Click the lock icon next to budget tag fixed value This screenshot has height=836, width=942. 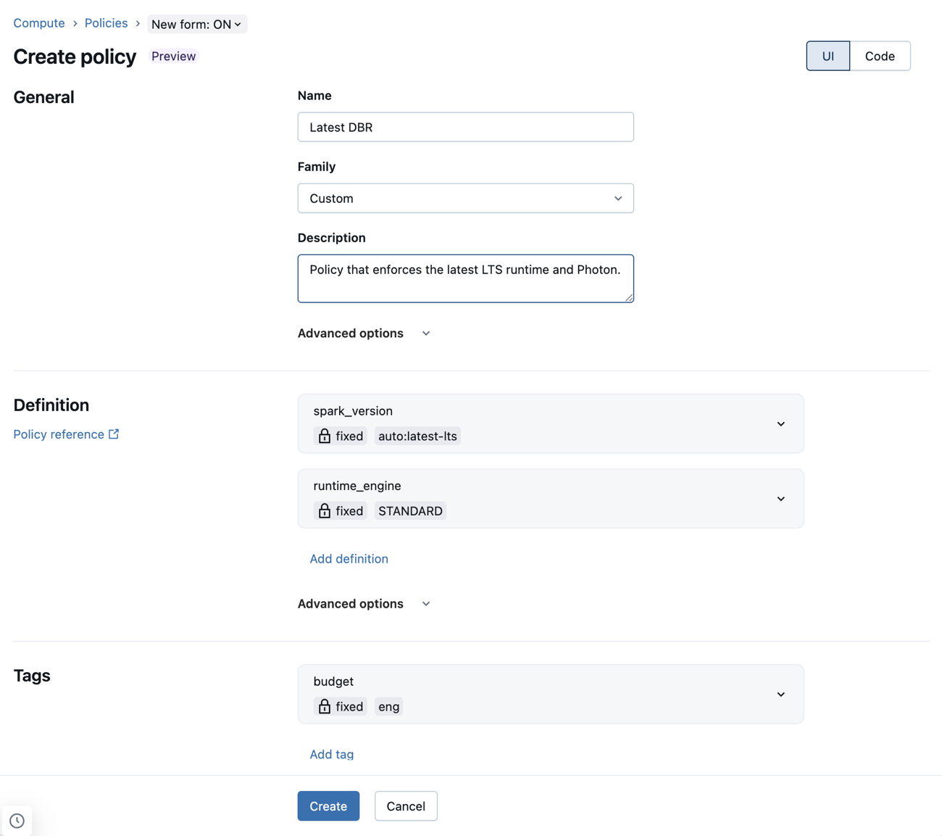pos(324,706)
